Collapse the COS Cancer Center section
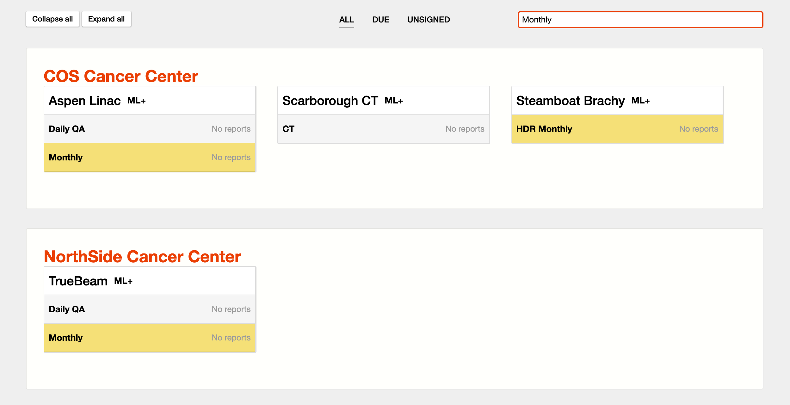Image resolution: width=790 pixels, height=405 pixels. (121, 76)
